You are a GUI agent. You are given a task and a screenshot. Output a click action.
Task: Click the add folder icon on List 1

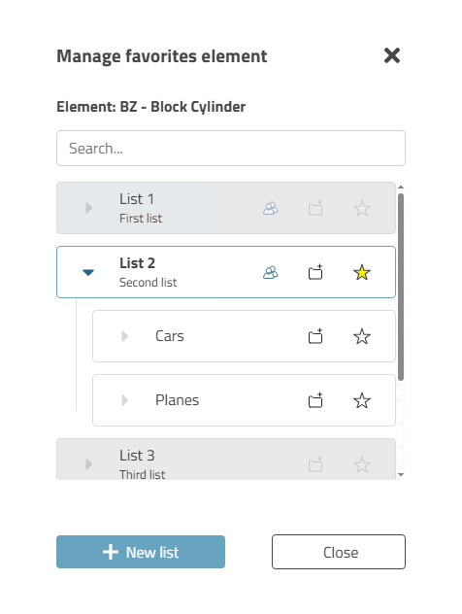coord(315,208)
